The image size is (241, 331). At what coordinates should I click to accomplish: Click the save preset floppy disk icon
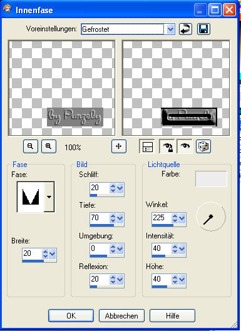click(203, 29)
